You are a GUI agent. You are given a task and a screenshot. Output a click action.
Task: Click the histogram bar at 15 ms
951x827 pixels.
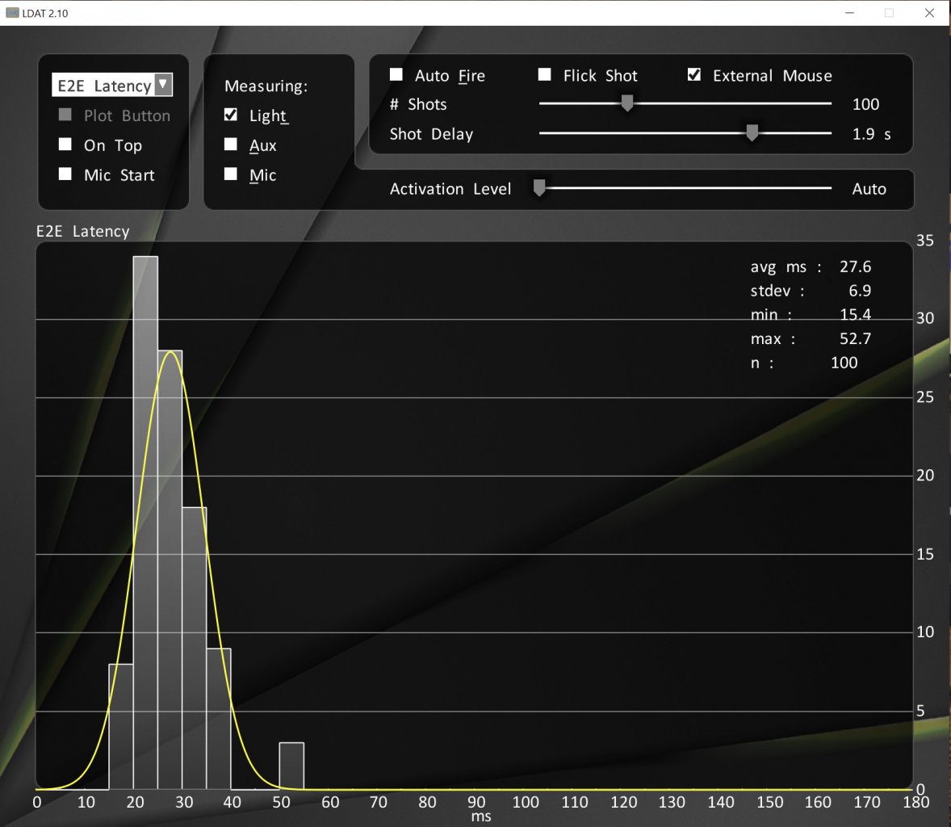[x=121, y=726]
